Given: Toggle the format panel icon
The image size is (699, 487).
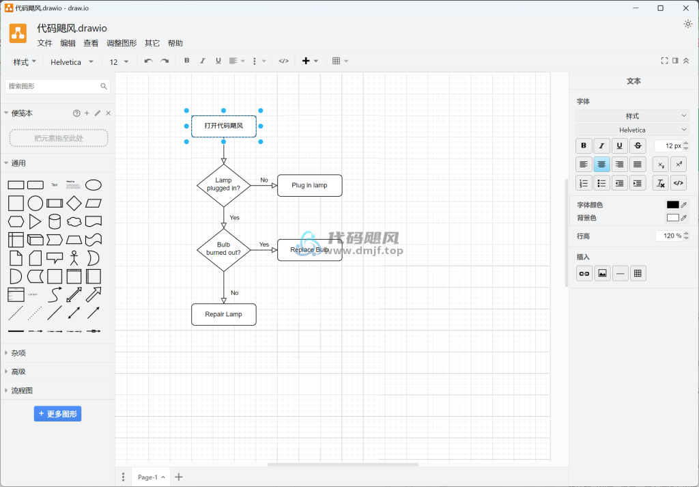Looking at the screenshot, I should (x=675, y=61).
